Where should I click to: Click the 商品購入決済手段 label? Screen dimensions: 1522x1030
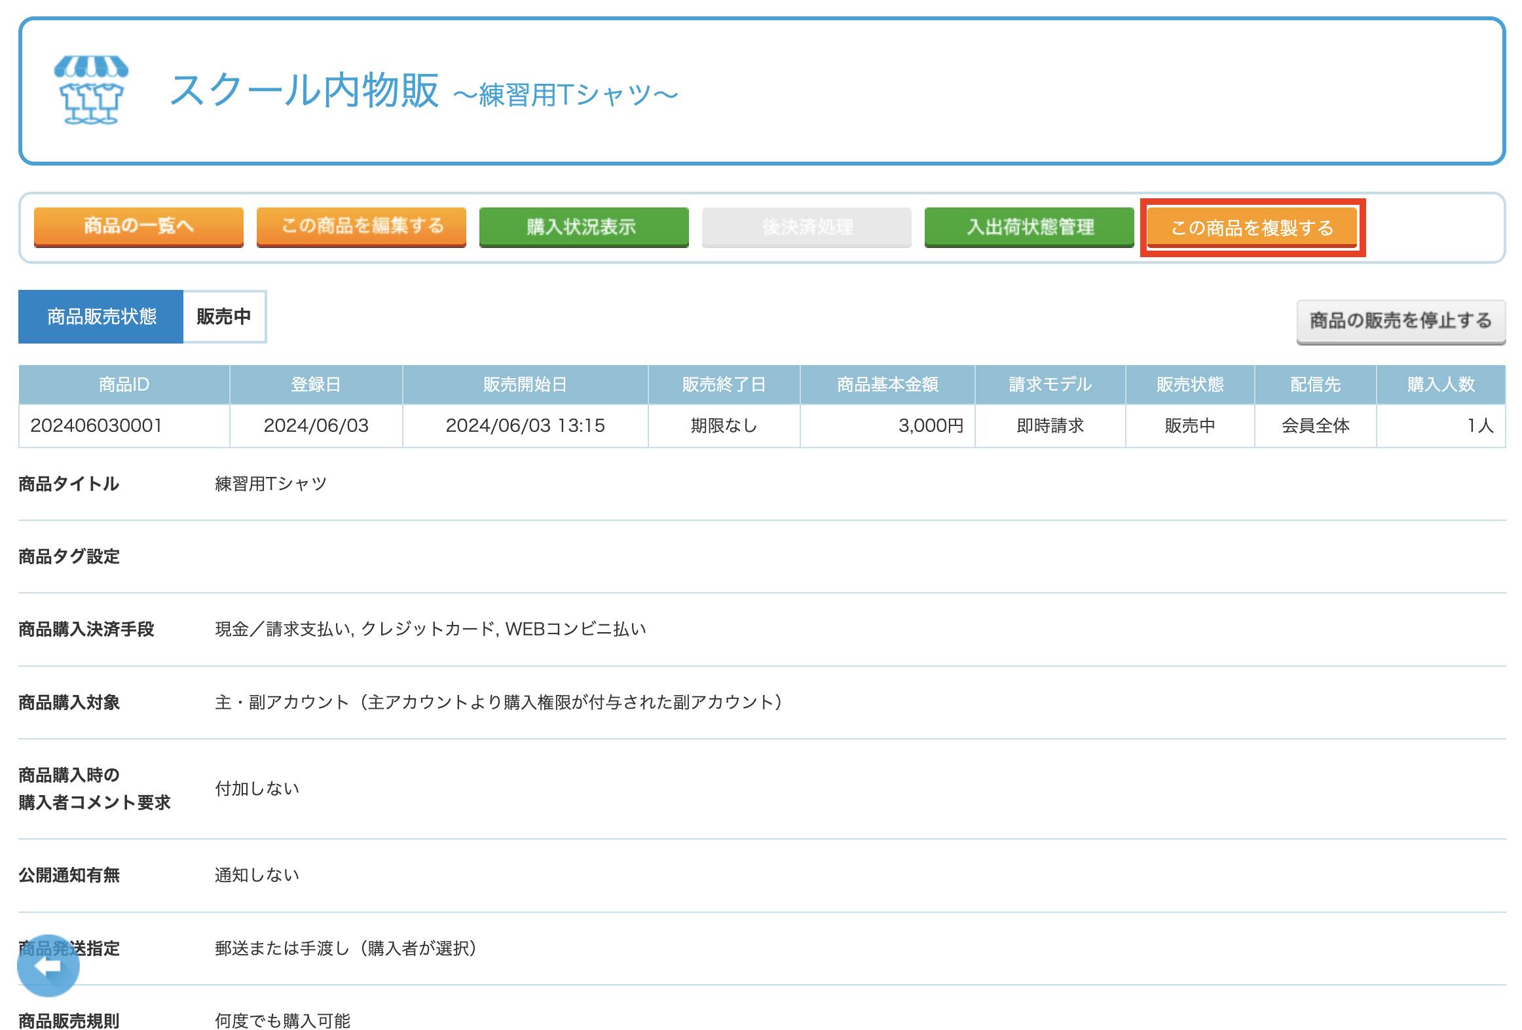click(x=86, y=630)
